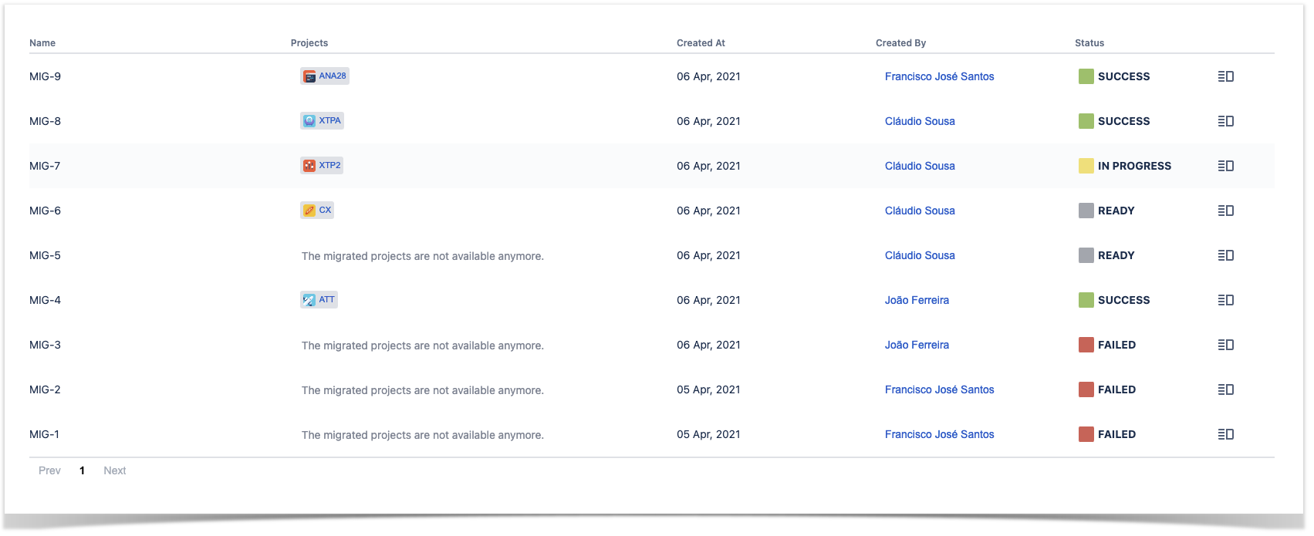Click the ATT project avatar icon
Screen dimensions: 1314x536
click(309, 300)
